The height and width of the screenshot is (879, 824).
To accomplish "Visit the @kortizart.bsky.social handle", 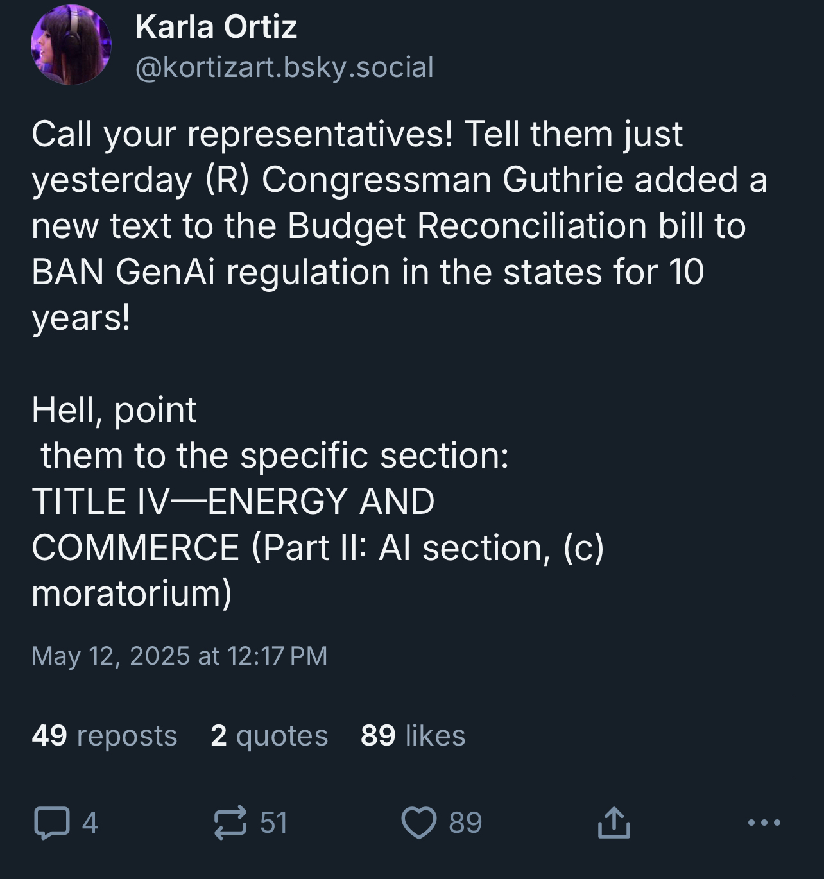I will pyautogui.click(x=284, y=67).
